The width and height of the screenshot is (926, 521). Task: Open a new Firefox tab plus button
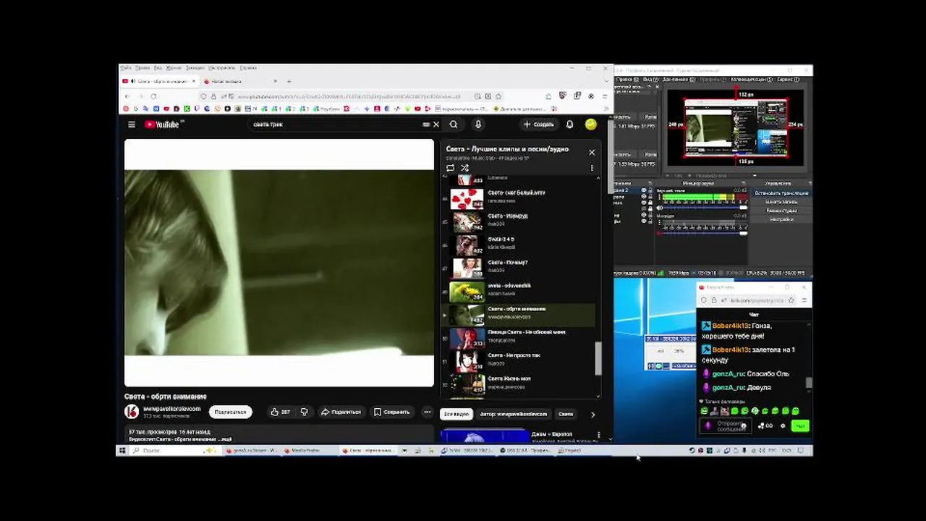(289, 81)
